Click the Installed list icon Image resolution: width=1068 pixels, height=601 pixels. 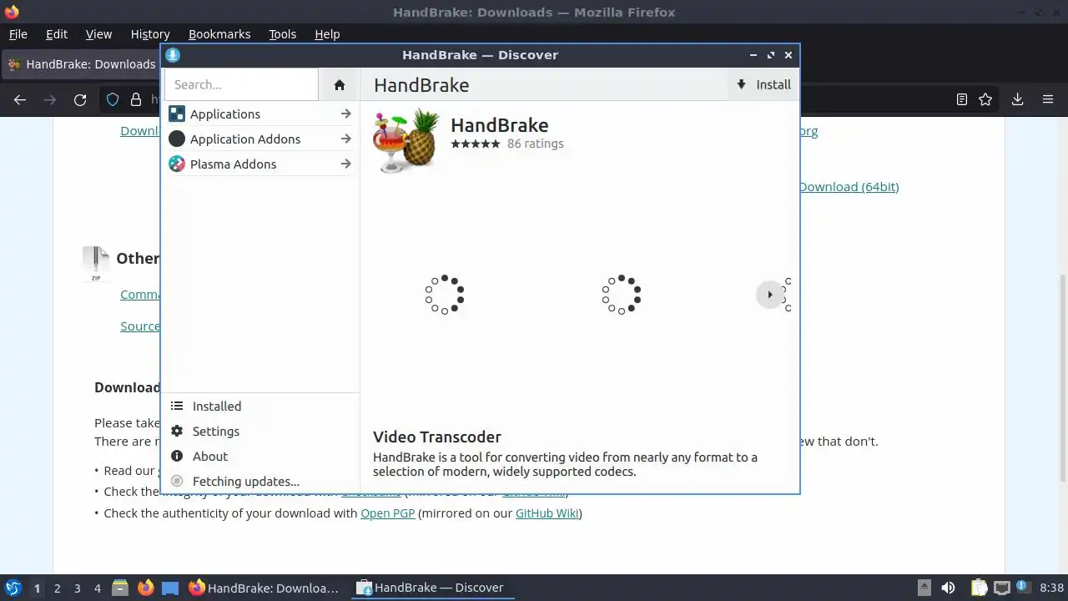tap(177, 406)
